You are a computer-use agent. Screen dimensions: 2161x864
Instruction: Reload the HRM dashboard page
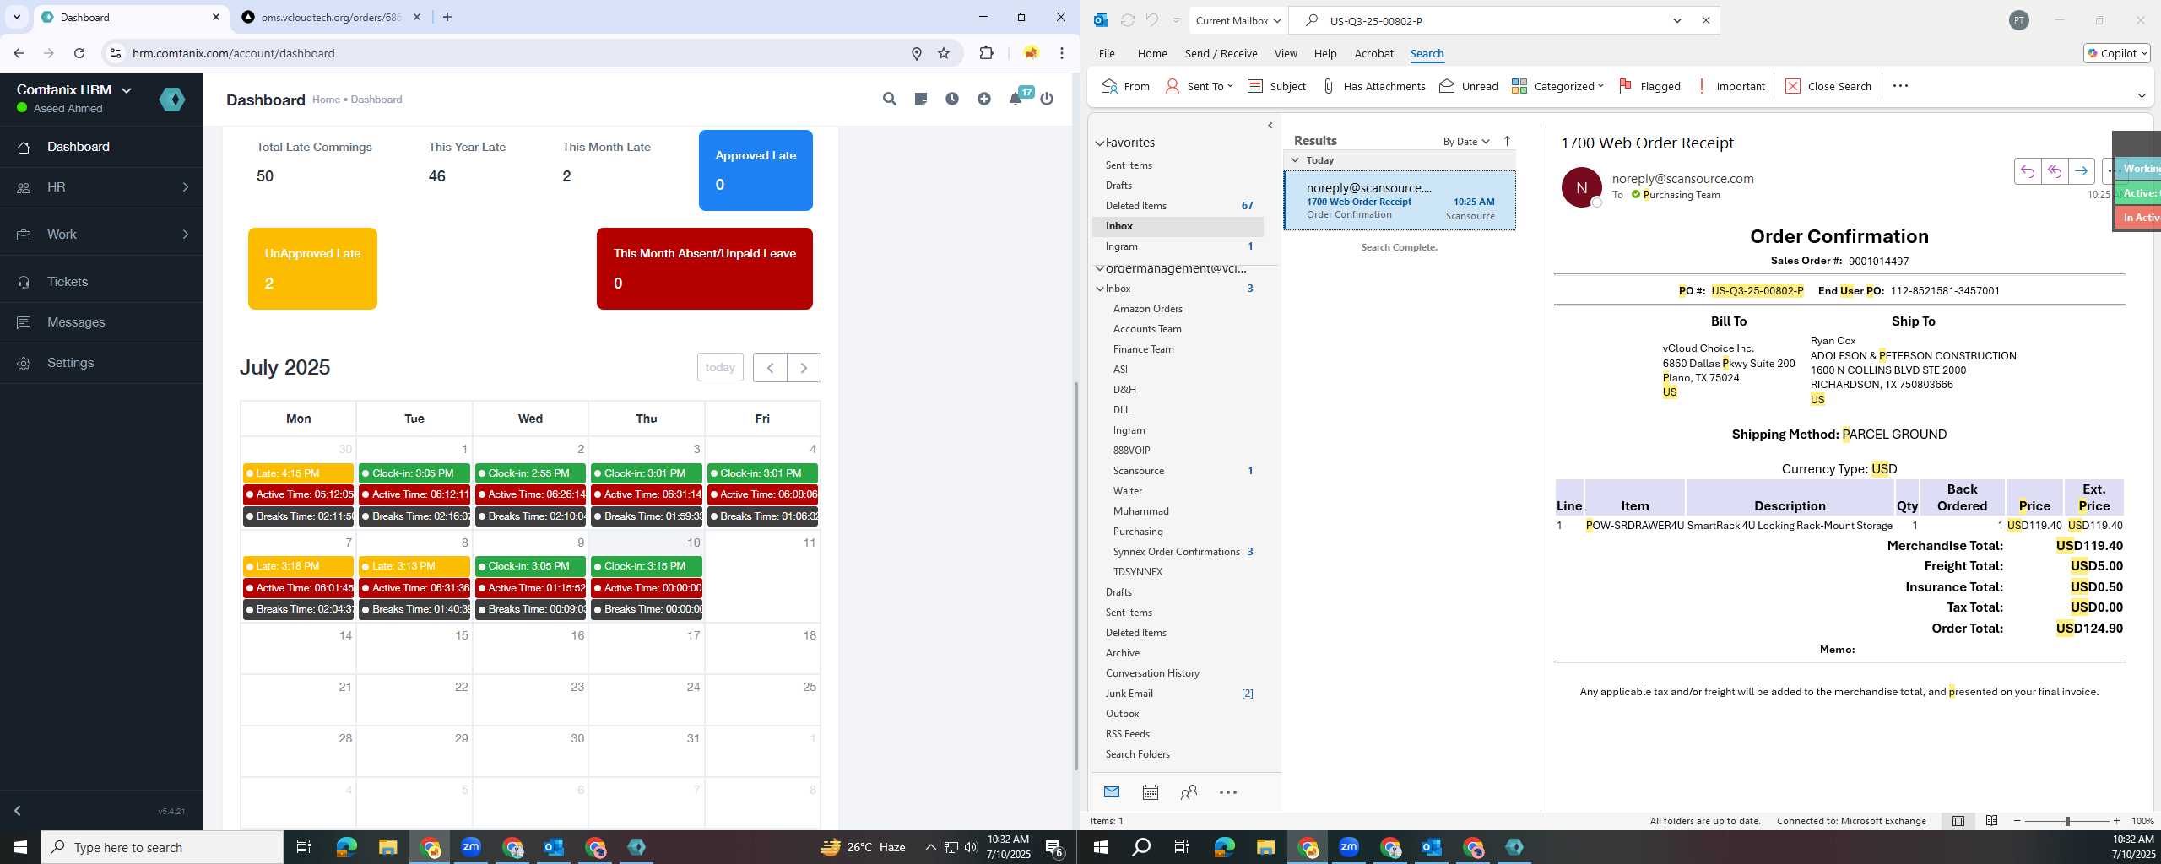tap(79, 53)
